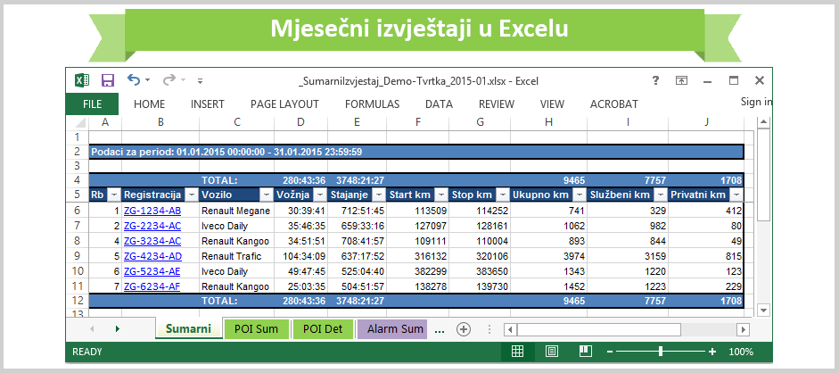Select row 9 header
The width and height of the screenshot is (839, 373).
pyautogui.click(x=77, y=256)
